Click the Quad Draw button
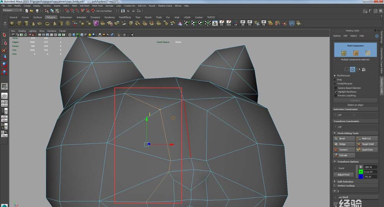 (367, 150)
